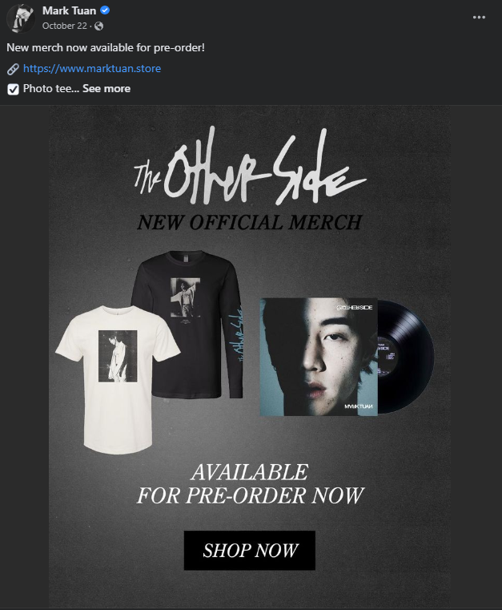Click the checkmark emoji before Photo tee
The height and width of the screenshot is (610, 502).
click(x=13, y=90)
